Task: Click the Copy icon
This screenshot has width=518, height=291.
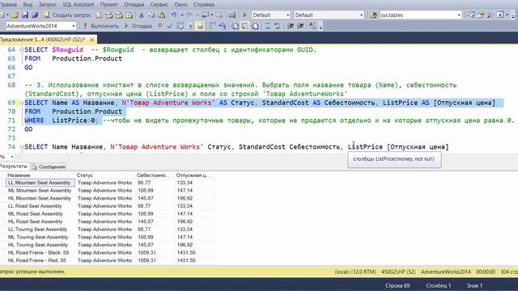Action: point(151,15)
